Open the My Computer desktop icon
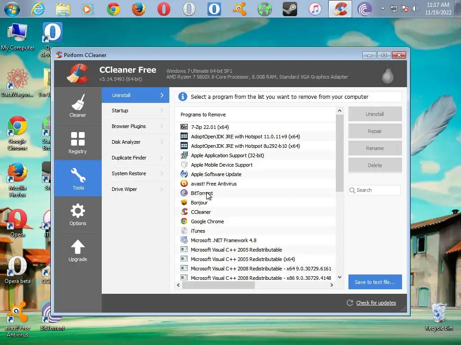The image size is (461, 345). 18,37
